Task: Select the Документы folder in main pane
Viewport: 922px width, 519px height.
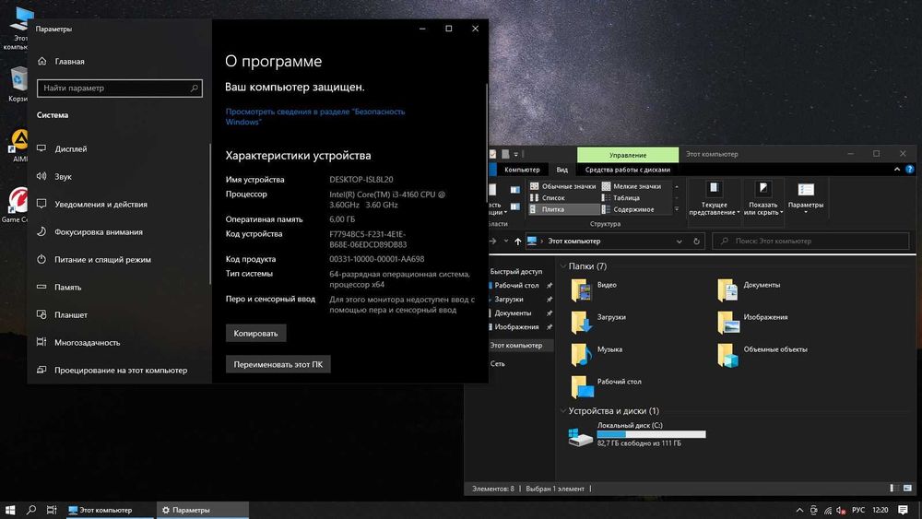Action: (x=749, y=290)
